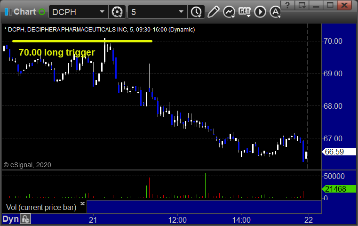
Task: Click the 66.59 current price label
Action: point(339,152)
